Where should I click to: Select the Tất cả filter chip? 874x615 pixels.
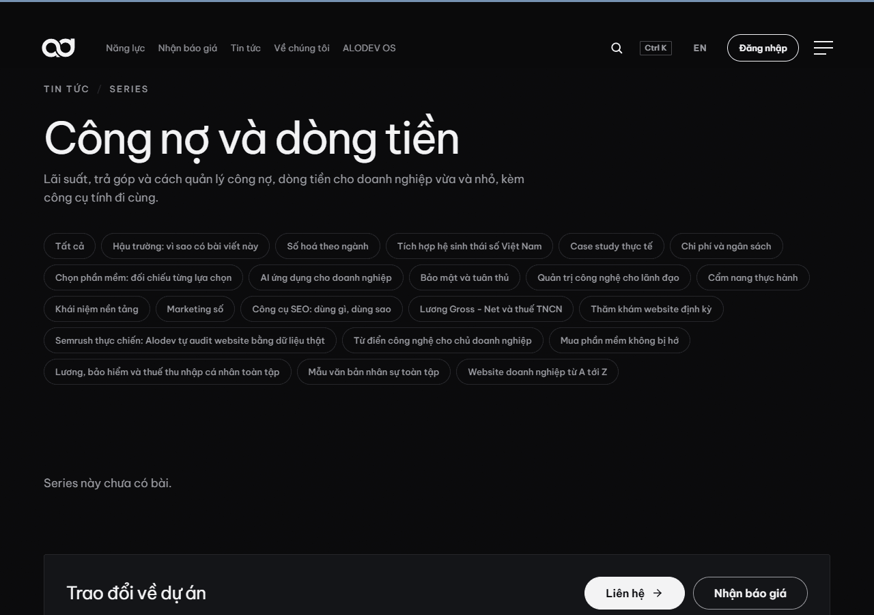[x=70, y=246]
